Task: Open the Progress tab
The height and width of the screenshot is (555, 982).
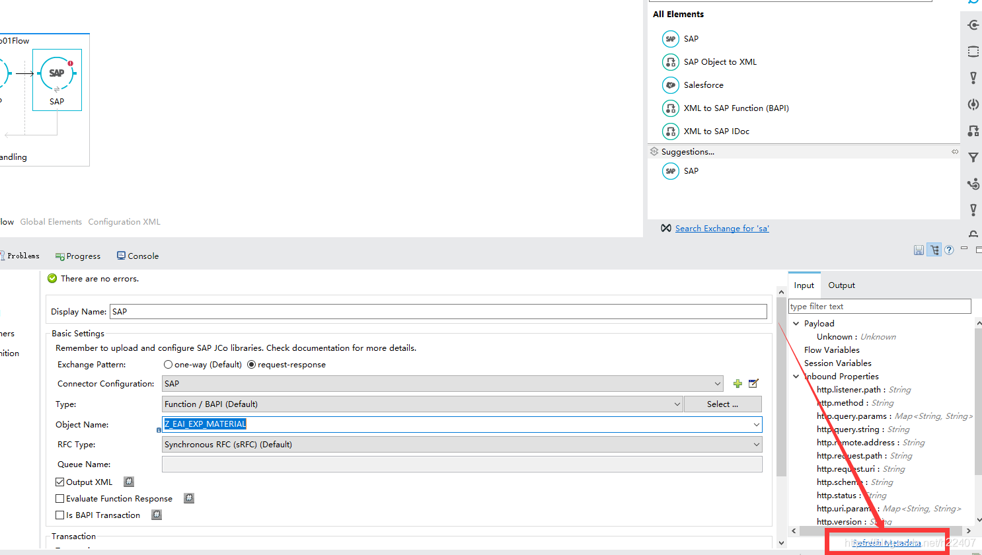Action: coord(78,256)
